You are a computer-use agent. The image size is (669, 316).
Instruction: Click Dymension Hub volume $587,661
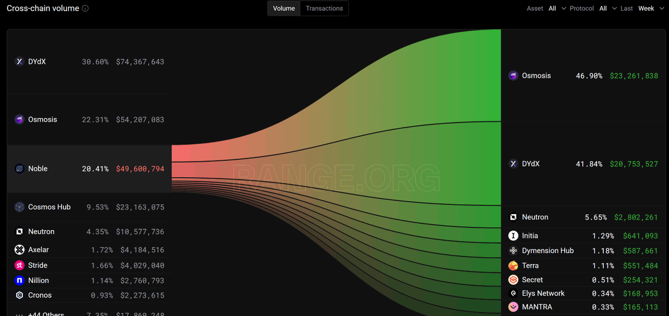click(x=641, y=251)
